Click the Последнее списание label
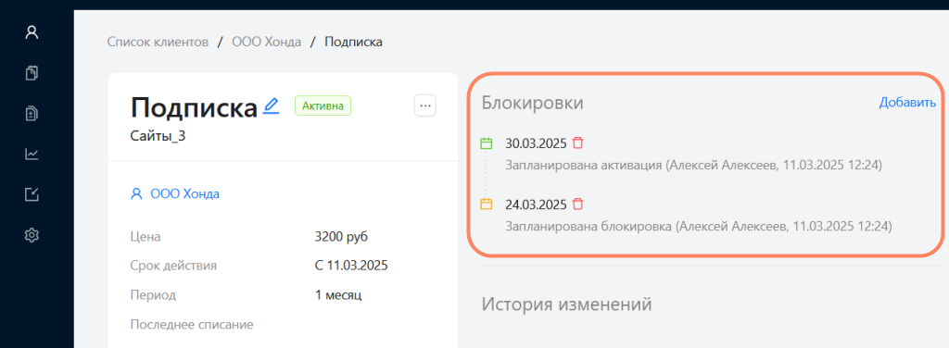This screenshot has width=949, height=348. [192, 325]
